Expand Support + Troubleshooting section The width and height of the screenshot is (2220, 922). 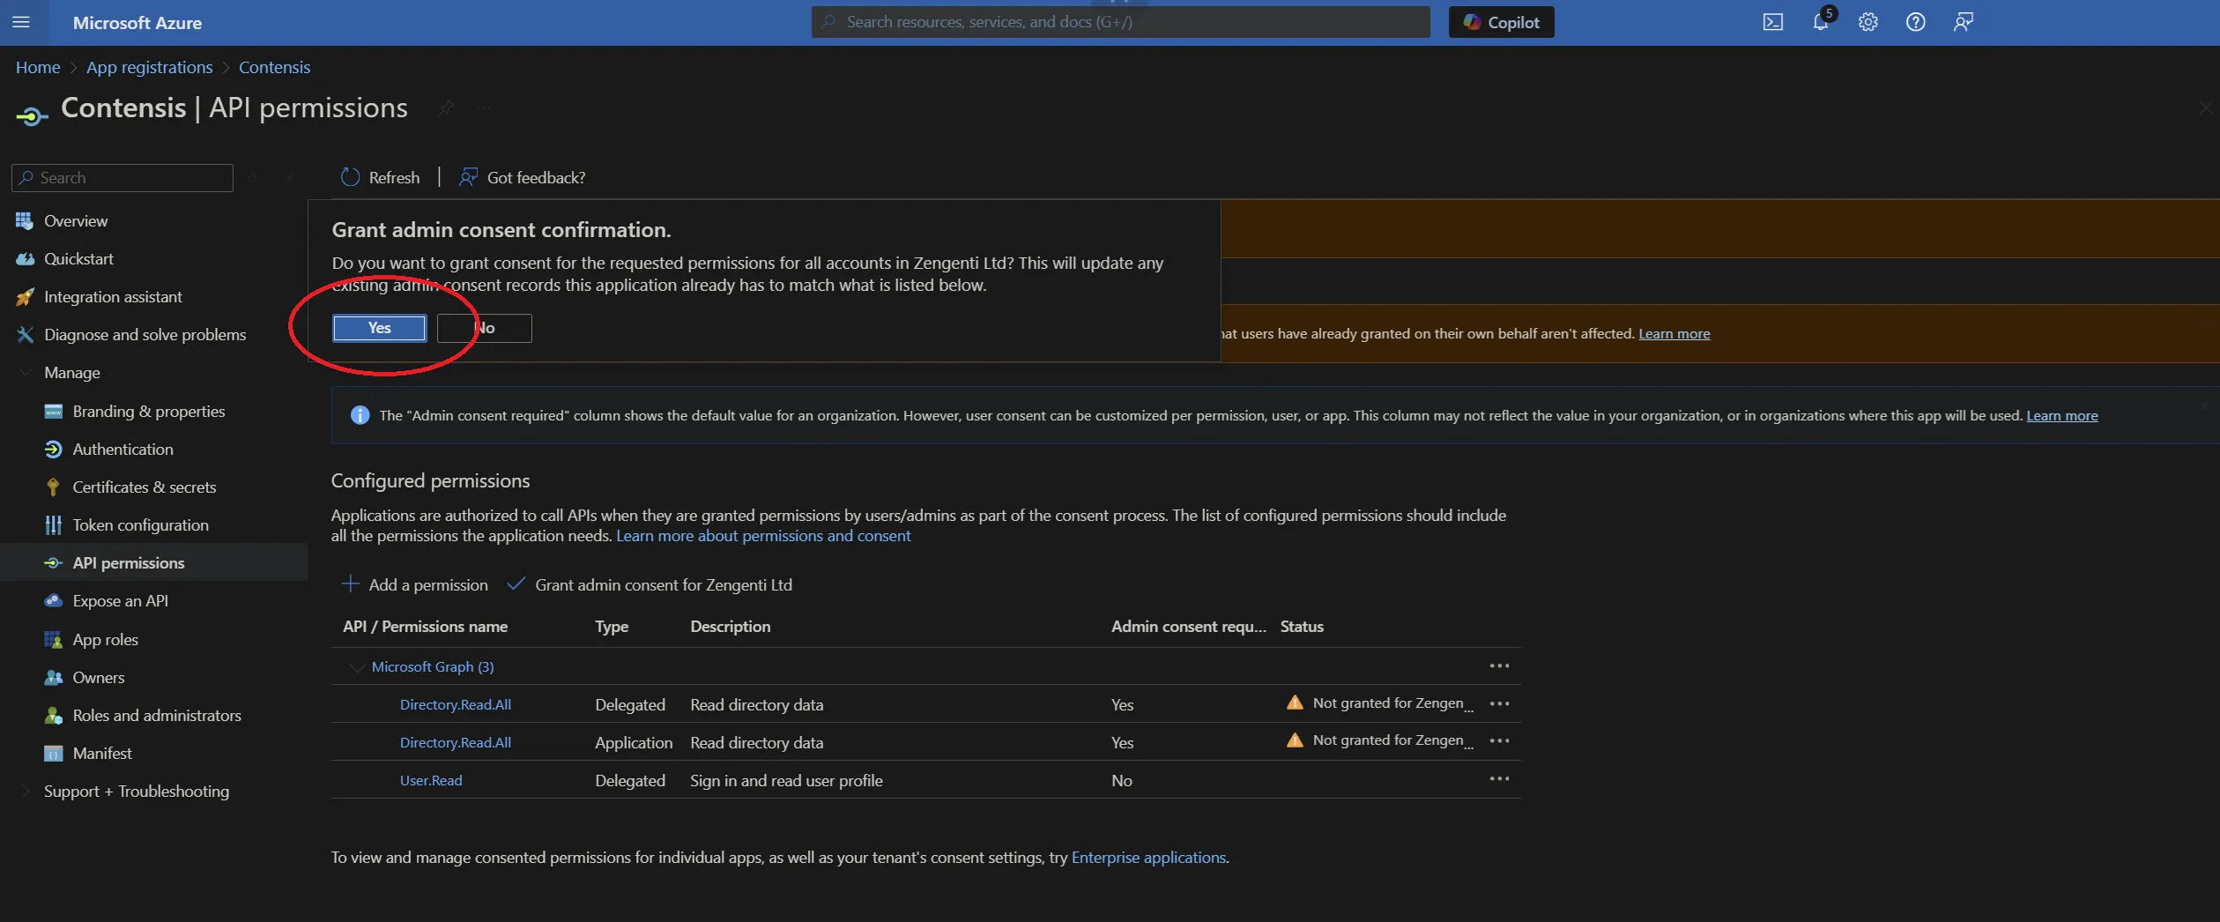pyautogui.click(x=136, y=792)
